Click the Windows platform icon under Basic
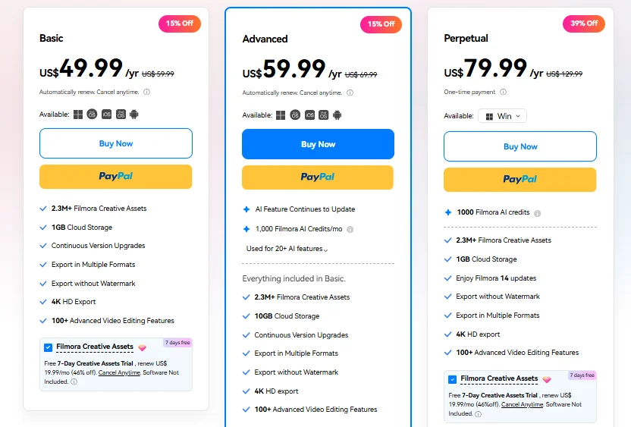The width and height of the screenshot is (631, 427). click(78, 115)
